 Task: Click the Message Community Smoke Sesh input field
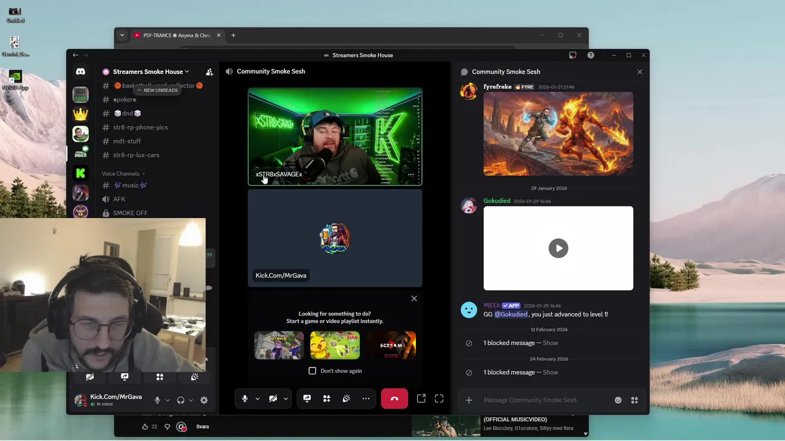click(546, 400)
